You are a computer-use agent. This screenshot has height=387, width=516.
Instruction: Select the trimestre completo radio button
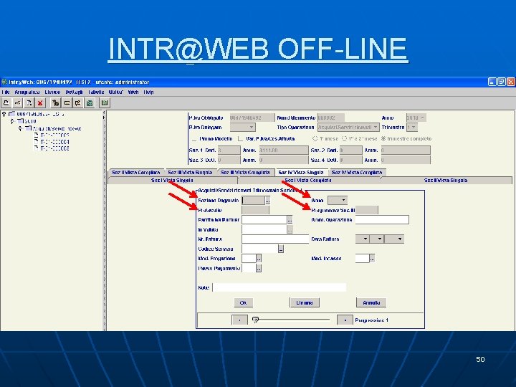click(383, 139)
